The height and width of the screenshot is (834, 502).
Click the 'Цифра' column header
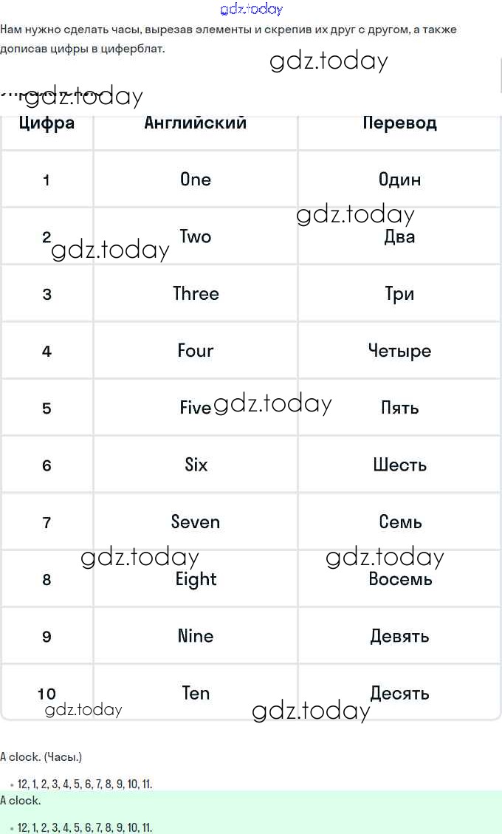click(x=47, y=123)
